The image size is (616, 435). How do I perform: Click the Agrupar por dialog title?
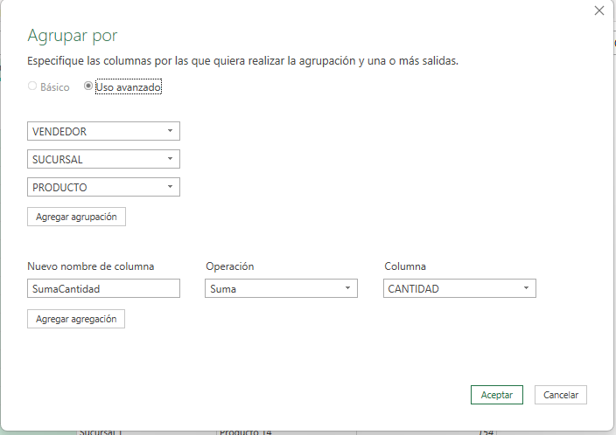(x=73, y=36)
